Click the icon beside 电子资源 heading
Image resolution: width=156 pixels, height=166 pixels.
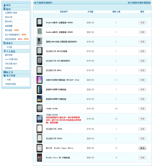tap(4, 75)
